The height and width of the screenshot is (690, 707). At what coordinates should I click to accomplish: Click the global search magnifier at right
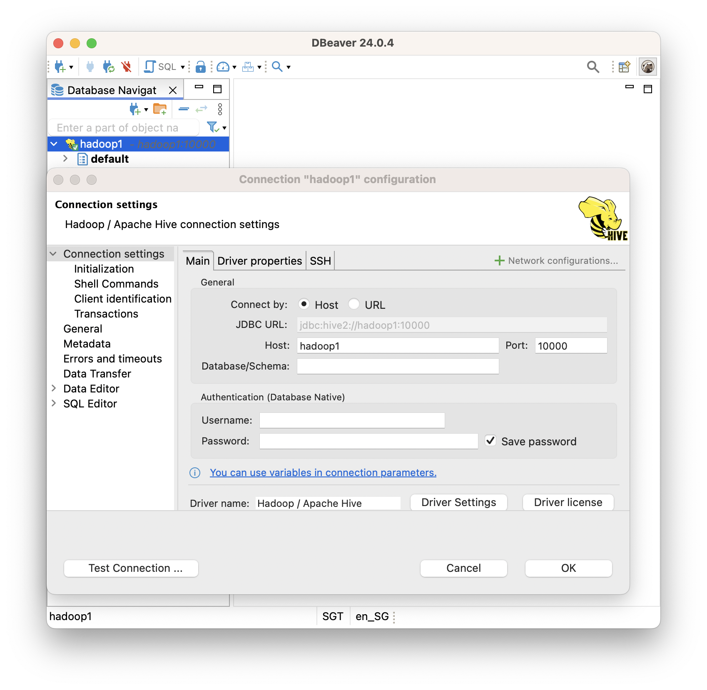point(593,67)
